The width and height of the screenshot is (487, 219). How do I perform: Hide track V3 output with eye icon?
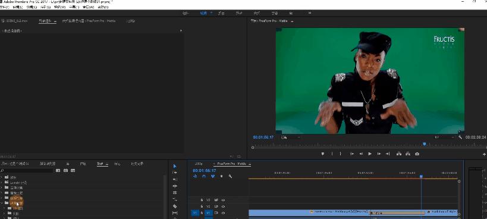223,200
